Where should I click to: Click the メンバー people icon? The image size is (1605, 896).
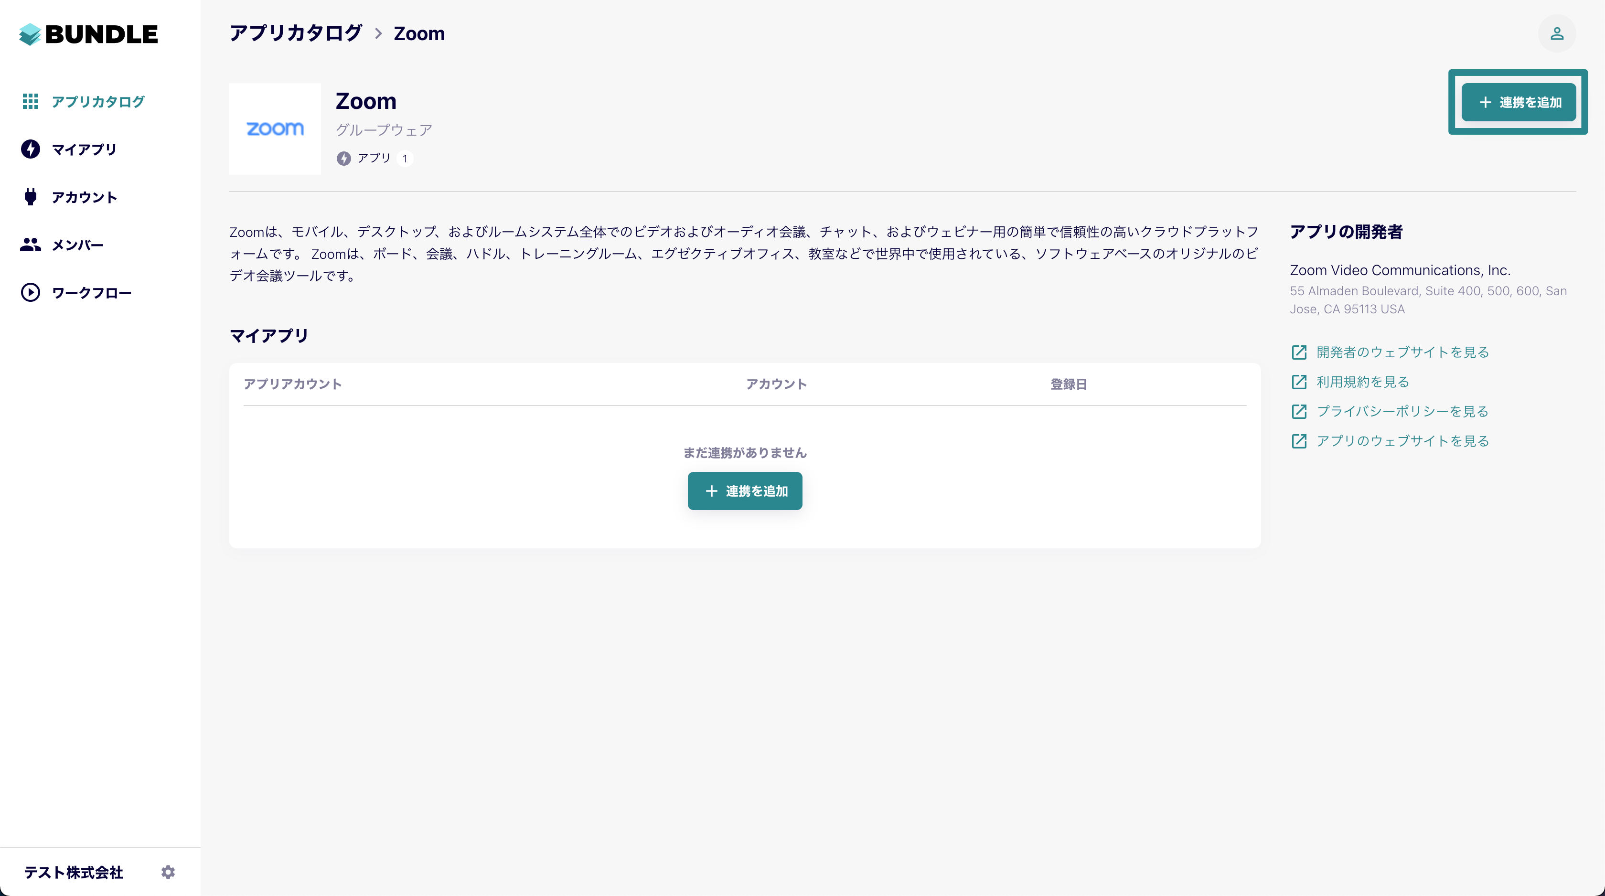(x=31, y=245)
